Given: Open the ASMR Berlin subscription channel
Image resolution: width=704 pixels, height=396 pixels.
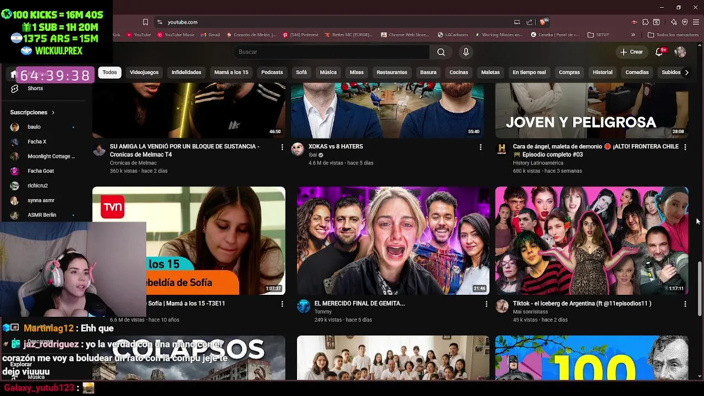Looking at the screenshot, I should 43,215.
